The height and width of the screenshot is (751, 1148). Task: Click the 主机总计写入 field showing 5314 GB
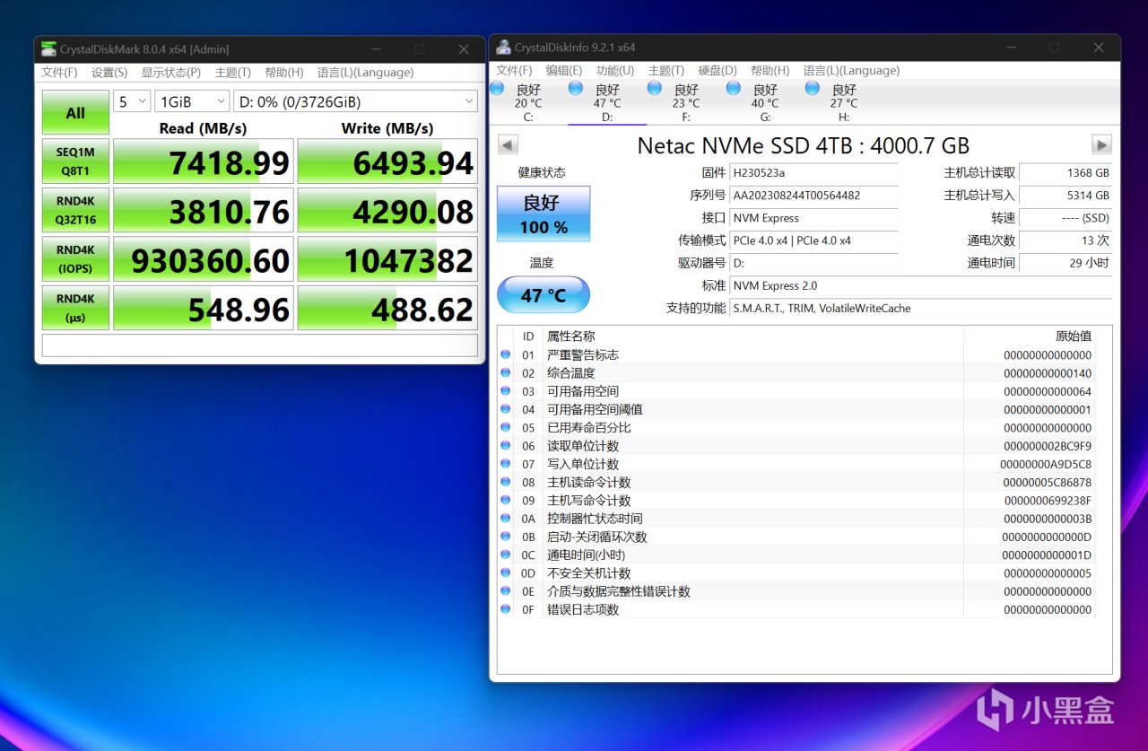(x=1066, y=195)
